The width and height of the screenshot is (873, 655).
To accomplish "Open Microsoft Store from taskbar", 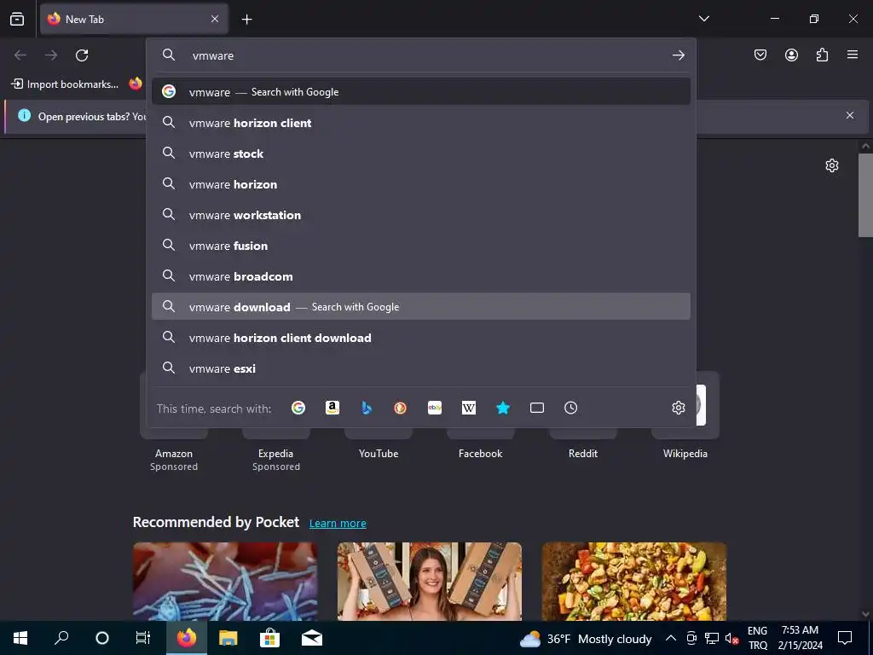I will point(269,638).
